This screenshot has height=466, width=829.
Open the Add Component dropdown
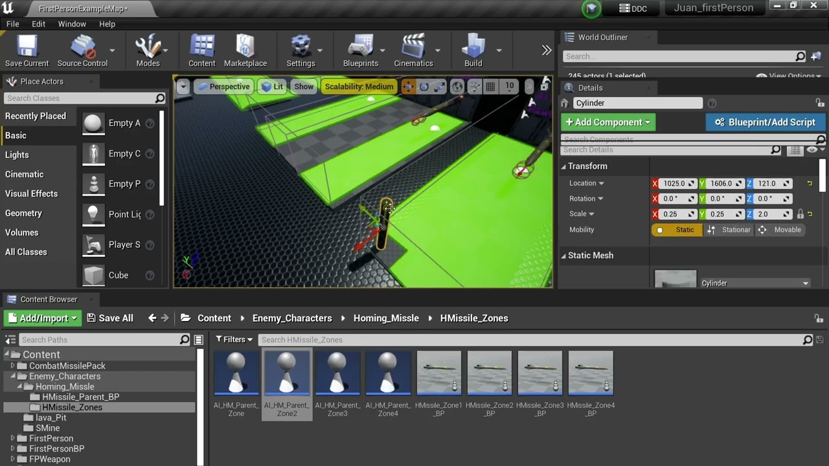pyautogui.click(x=608, y=122)
